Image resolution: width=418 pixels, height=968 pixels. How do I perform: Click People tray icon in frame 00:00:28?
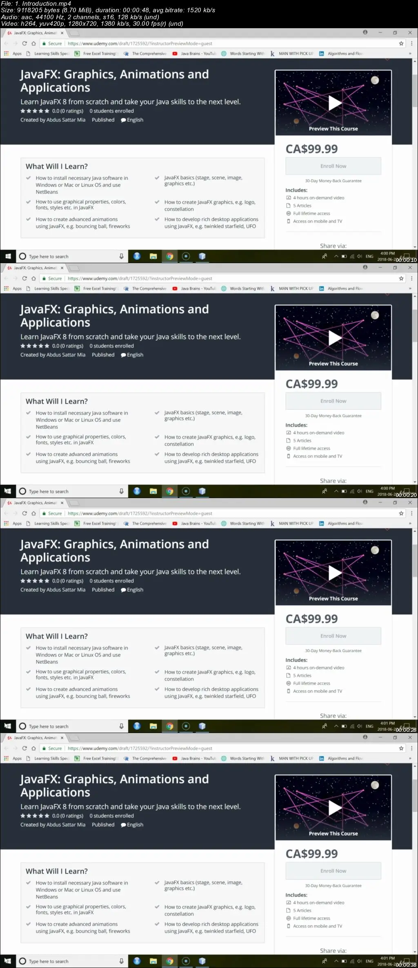325,726
